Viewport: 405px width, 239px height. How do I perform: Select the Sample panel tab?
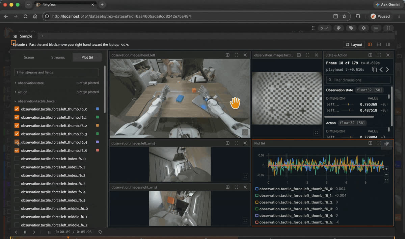(23, 36)
